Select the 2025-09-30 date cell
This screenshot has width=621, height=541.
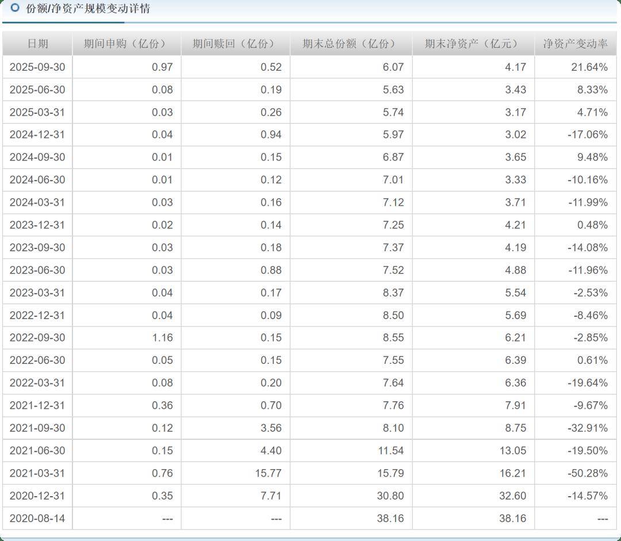point(37,67)
